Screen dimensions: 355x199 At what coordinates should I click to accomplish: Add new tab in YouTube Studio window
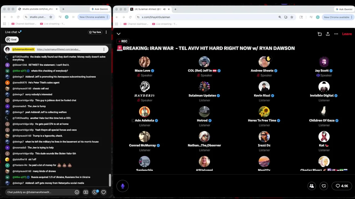tap(63, 9)
